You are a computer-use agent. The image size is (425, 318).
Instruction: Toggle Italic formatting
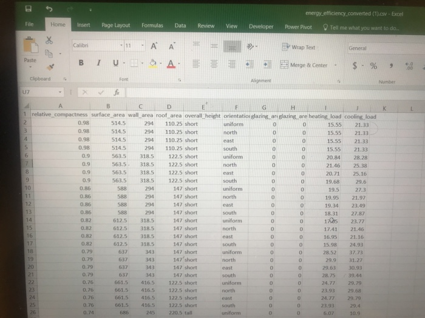pos(98,63)
